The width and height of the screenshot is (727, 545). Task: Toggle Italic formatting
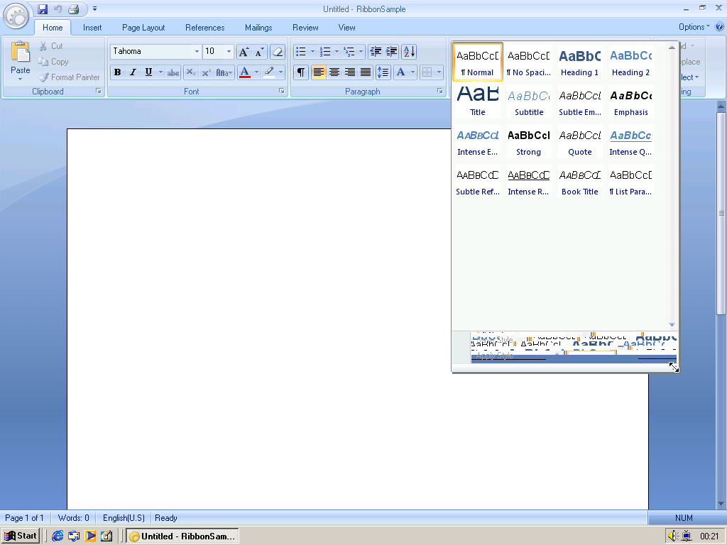tap(133, 72)
